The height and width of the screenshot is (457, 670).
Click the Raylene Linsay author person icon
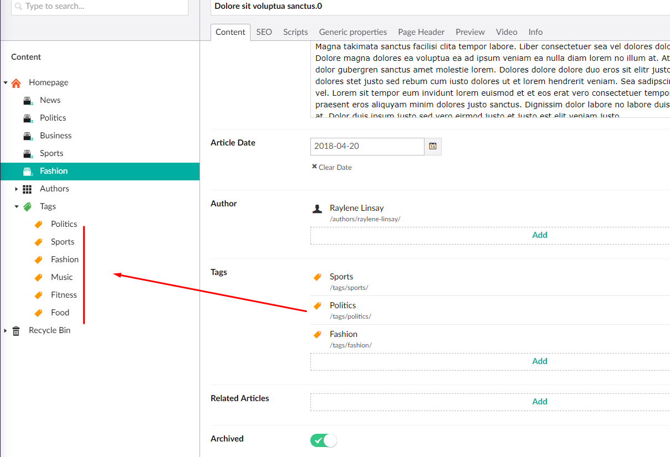coord(317,209)
